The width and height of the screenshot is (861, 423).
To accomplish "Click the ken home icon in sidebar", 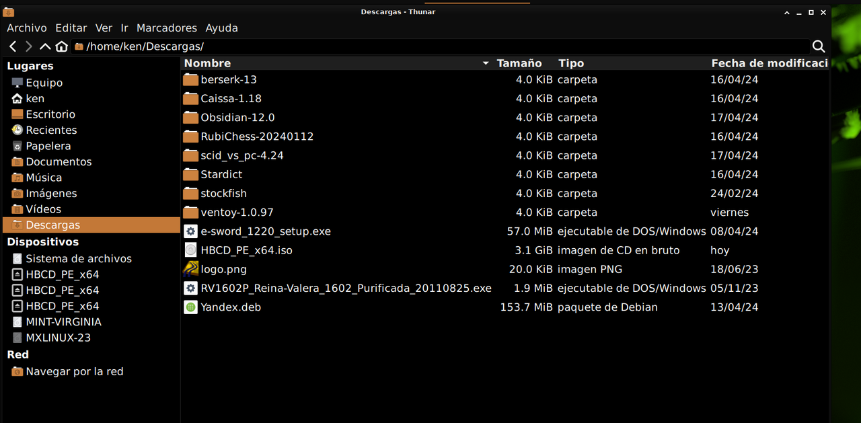I will click(17, 98).
